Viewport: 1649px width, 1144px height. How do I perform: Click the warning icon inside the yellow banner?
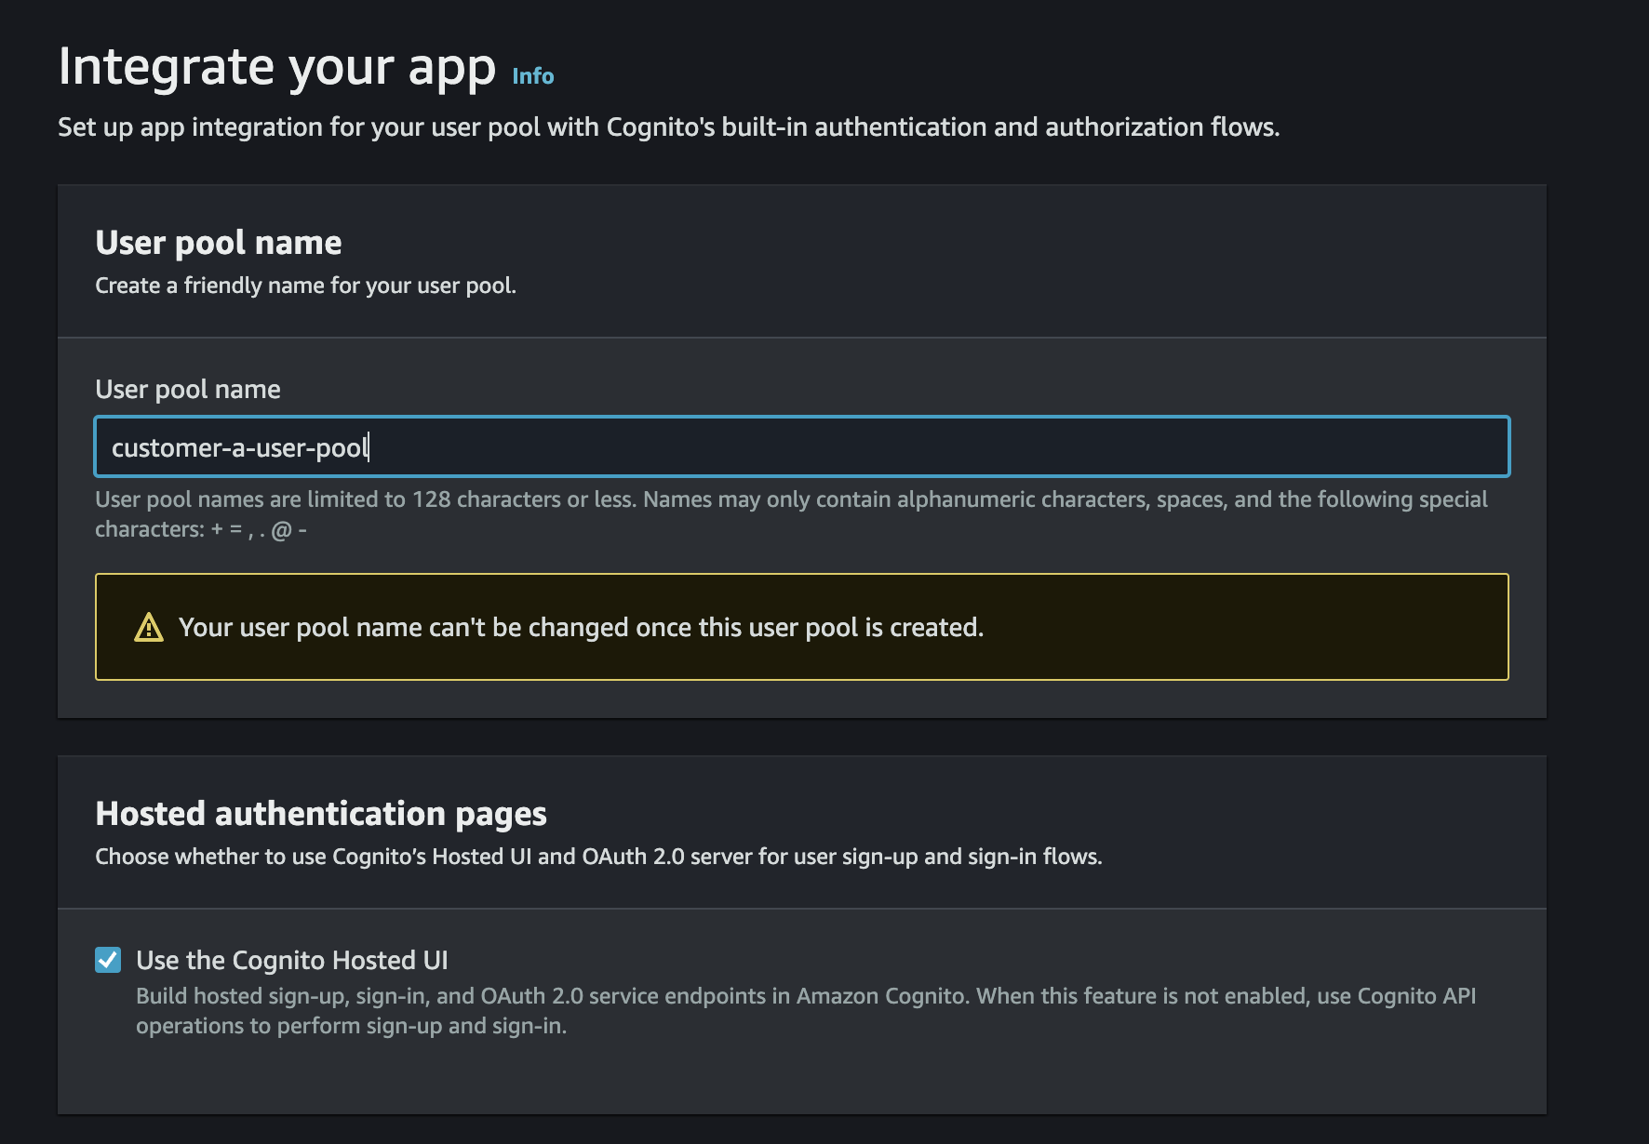coord(147,627)
